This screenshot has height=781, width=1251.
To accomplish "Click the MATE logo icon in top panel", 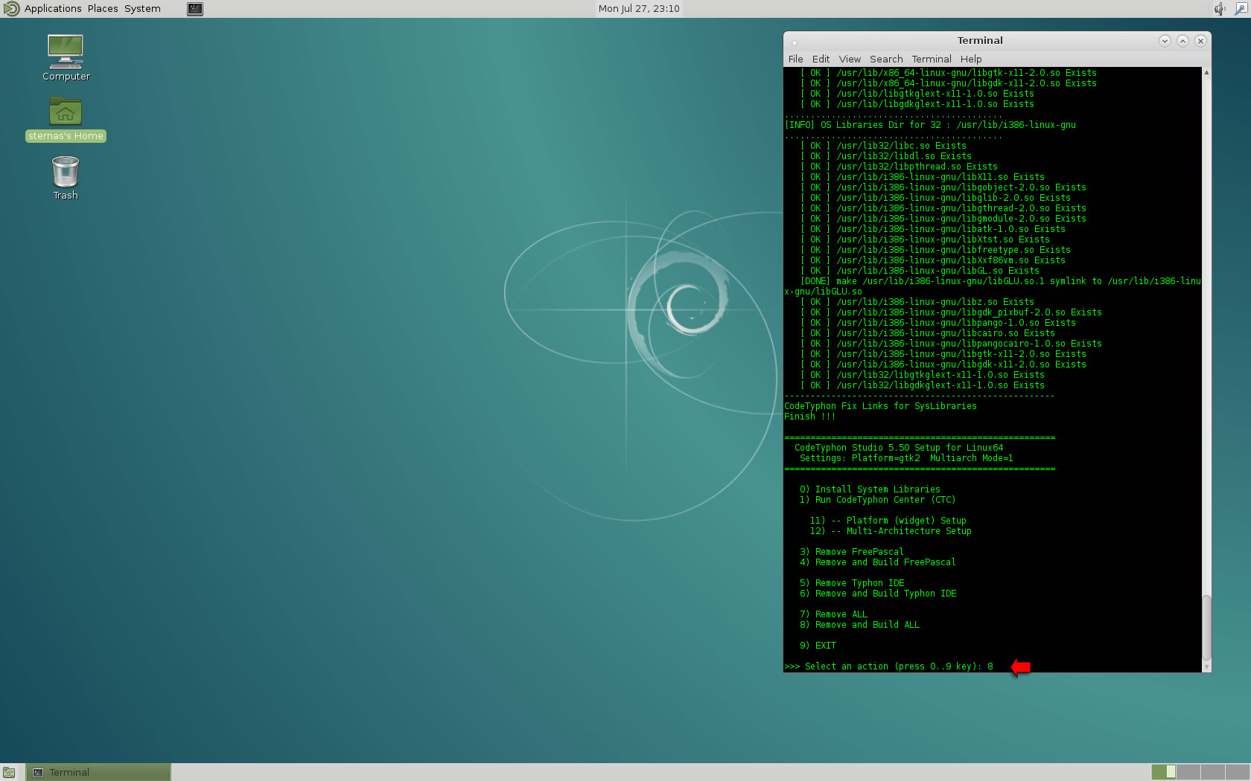I will pos(11,9).
